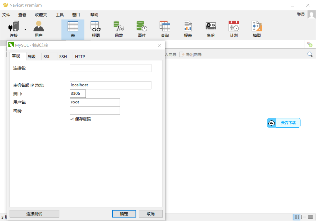Open the 报表 report icon
The image size is (316, 221).
[x=188, y=27]
